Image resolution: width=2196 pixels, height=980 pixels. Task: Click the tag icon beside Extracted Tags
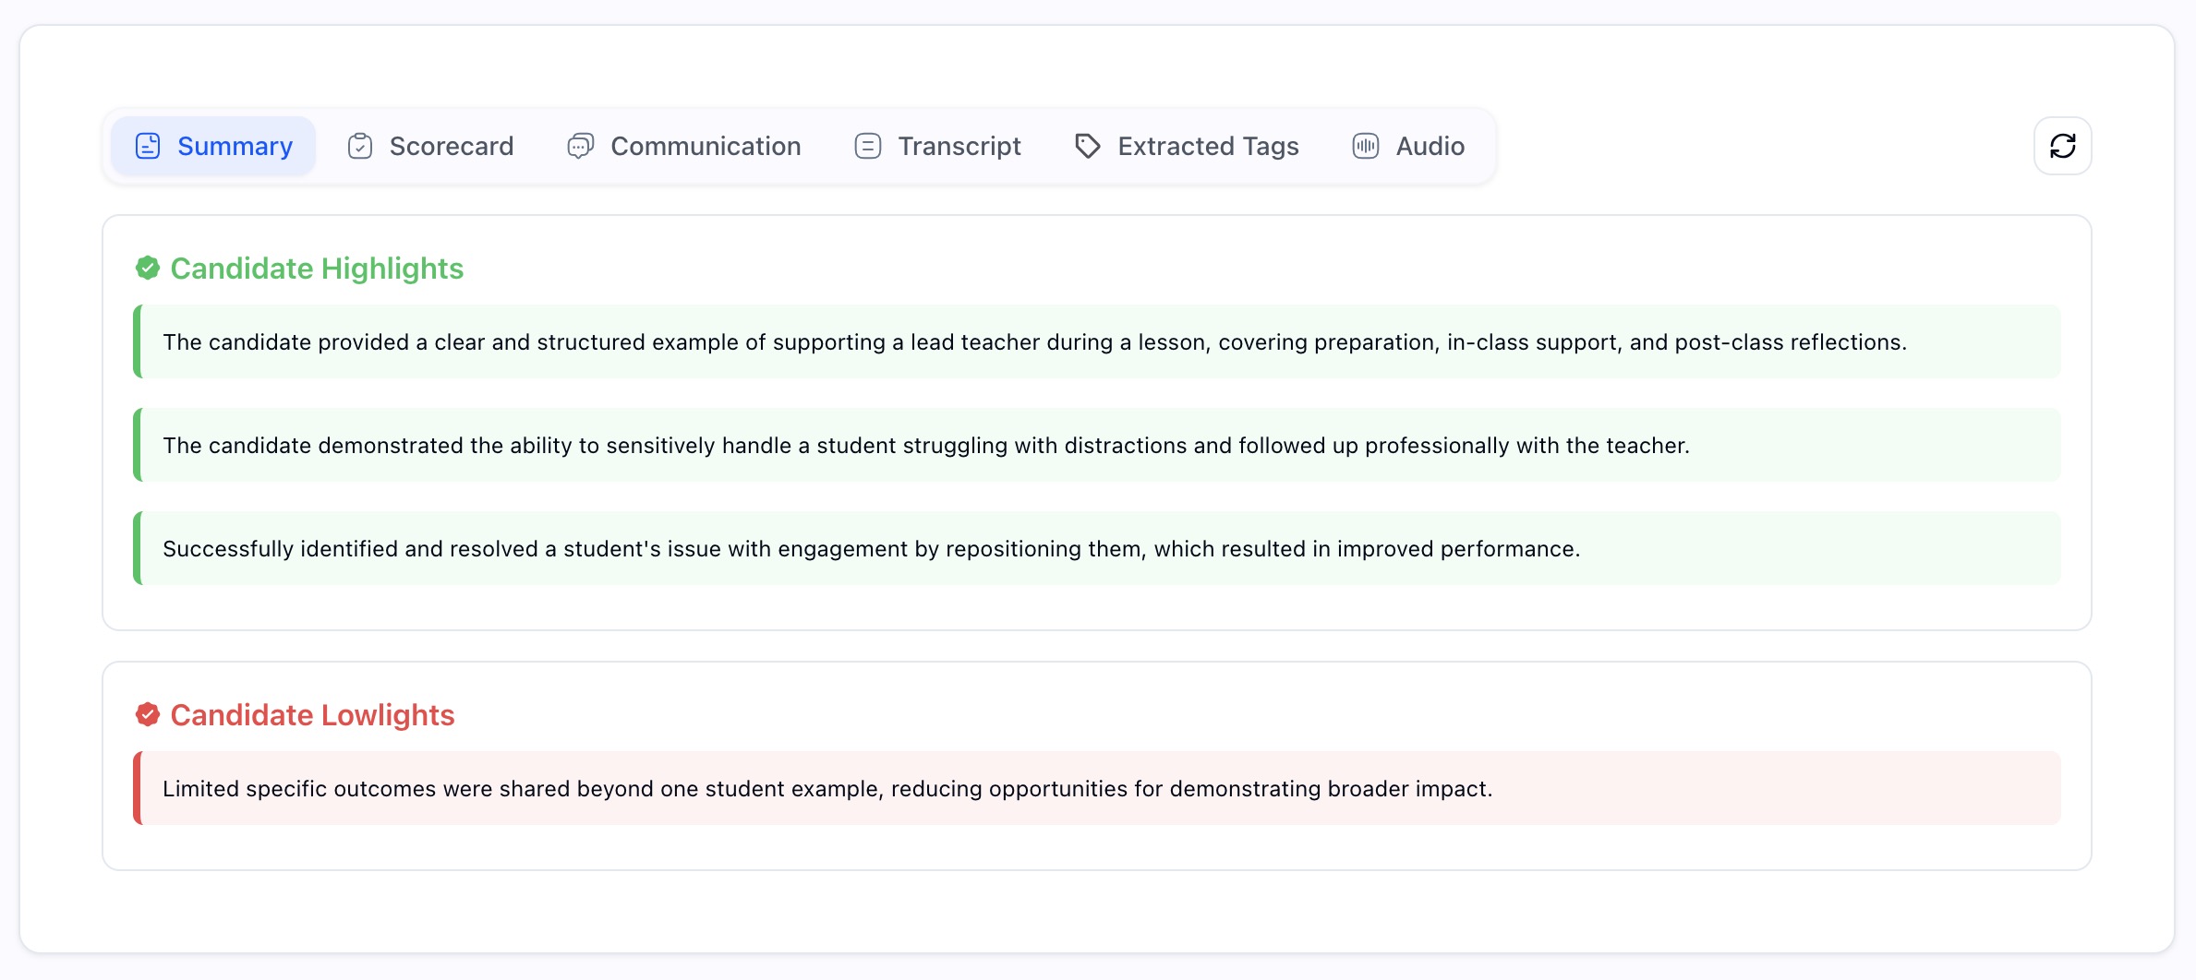click(x=1087, y=146)
